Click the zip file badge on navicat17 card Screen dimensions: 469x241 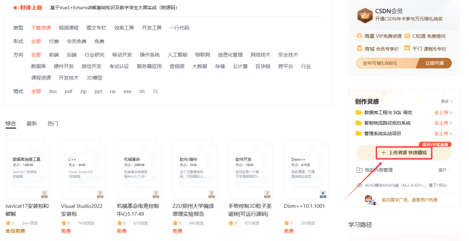point(44,194)
